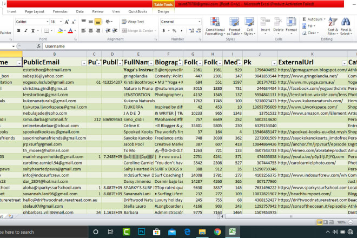Click Increase Decimal icon
Screen dimensions: 357x238
click(191, 30)
